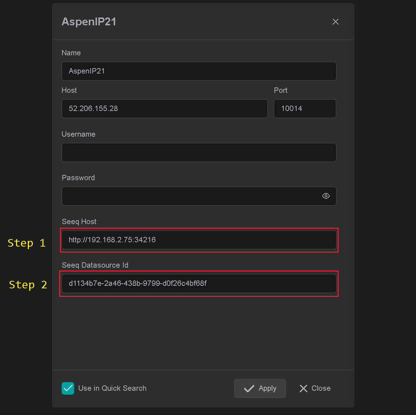Show password using the eye icon
The height and width of the screenshot is (415, 416).
[x=326, y=196]
